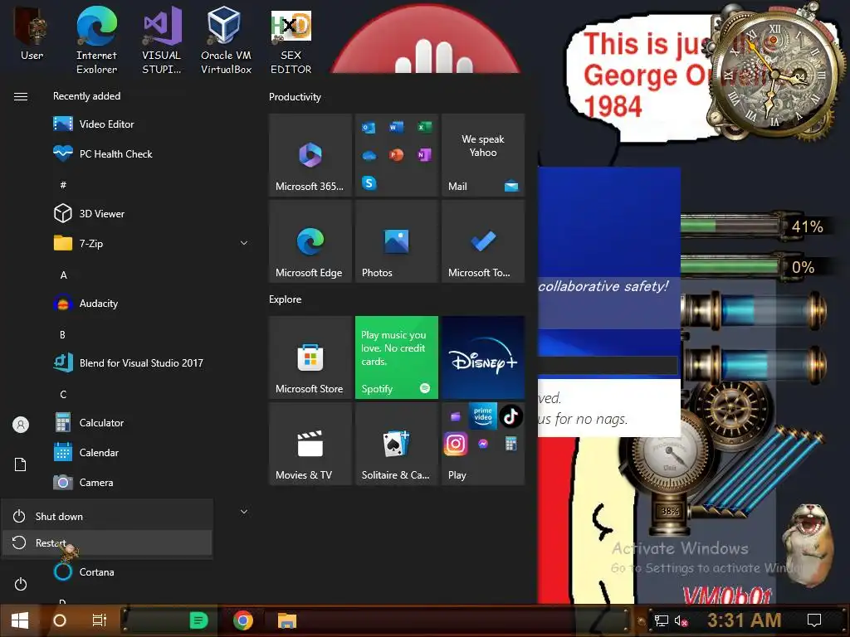Expand the Start menu hamburger button
The image size is (850, 637).
(21, 96)
